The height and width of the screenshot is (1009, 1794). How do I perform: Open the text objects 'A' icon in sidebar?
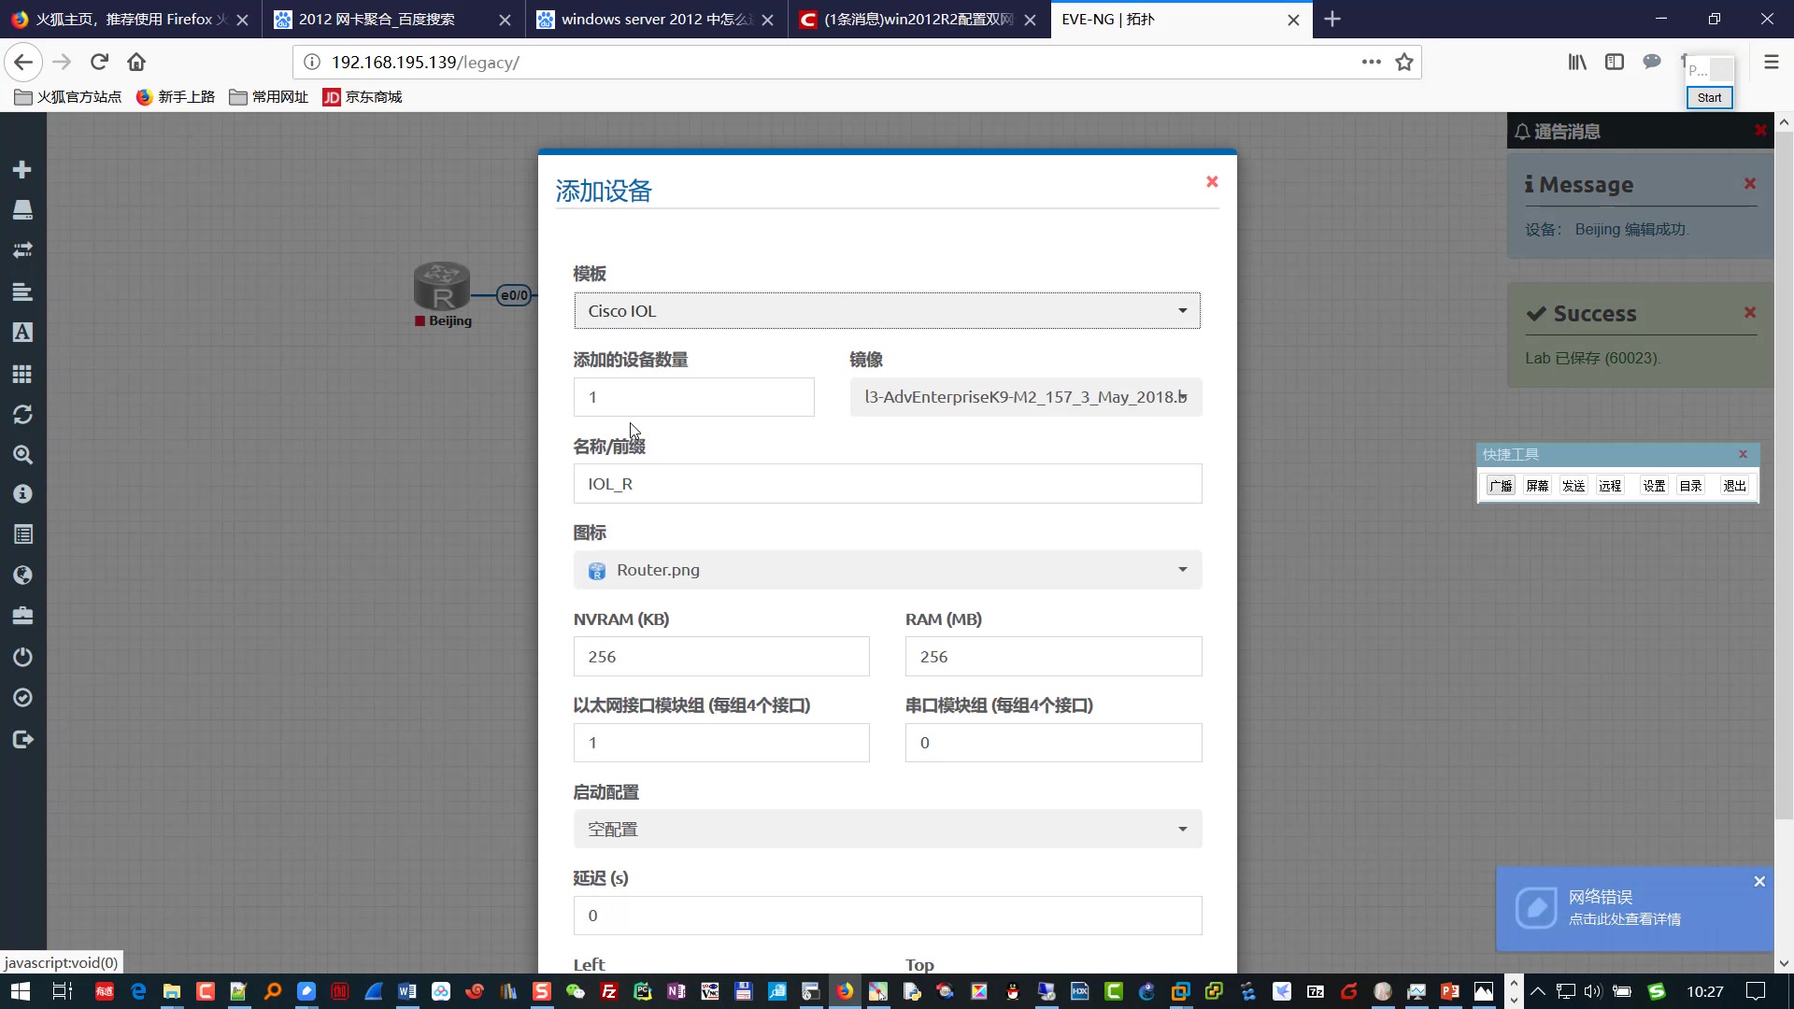[x=22, y=333]
